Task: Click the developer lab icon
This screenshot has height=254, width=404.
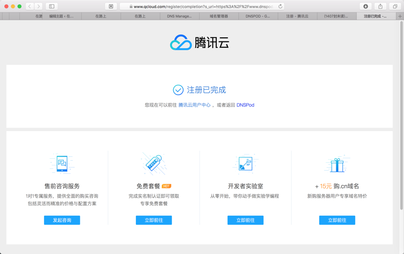Action: pyautogui.click(x=245, y=163)
